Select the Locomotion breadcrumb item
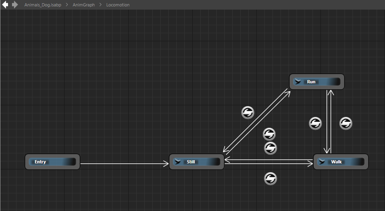Viewport: 385px width, 211px height. [118, 5]
